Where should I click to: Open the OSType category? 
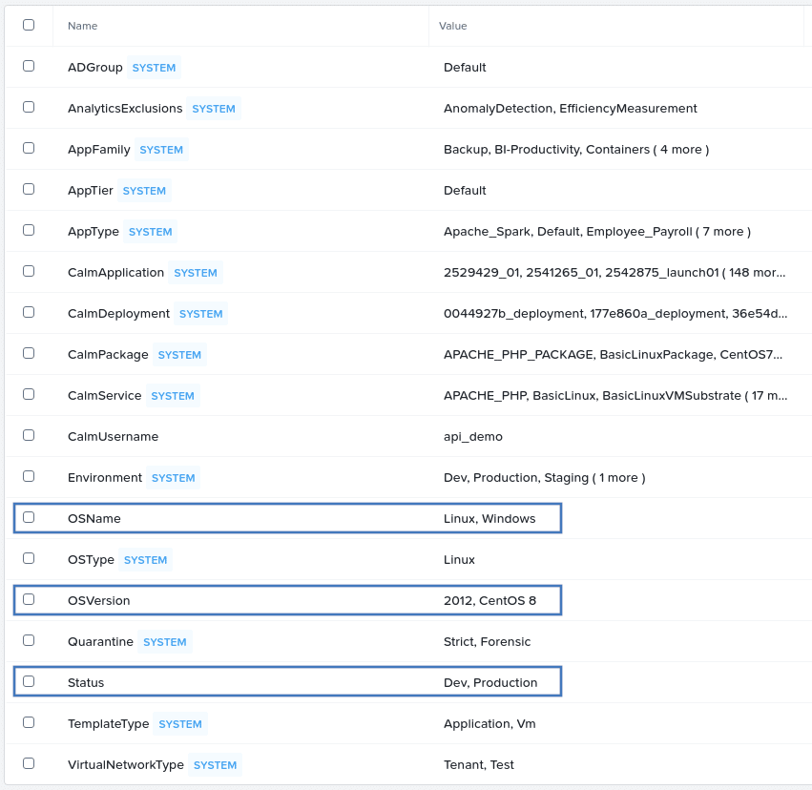coord(91,558)
